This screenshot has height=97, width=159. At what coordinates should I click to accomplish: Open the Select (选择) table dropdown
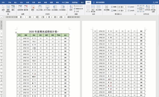[3, 9]
